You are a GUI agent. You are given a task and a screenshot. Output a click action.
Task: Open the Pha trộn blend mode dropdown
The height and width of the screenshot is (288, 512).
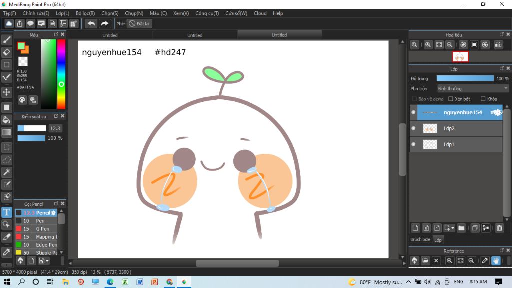[473, 89]
